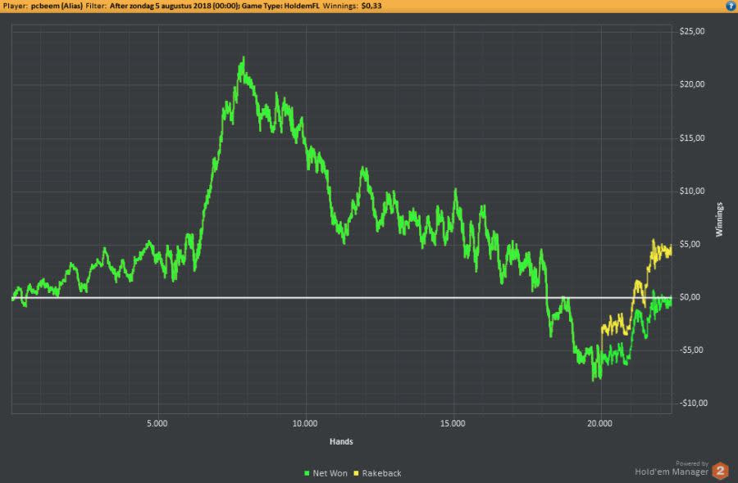
Task: Click the yellow Rakeback legend swatch
Action: coord(357,473)
